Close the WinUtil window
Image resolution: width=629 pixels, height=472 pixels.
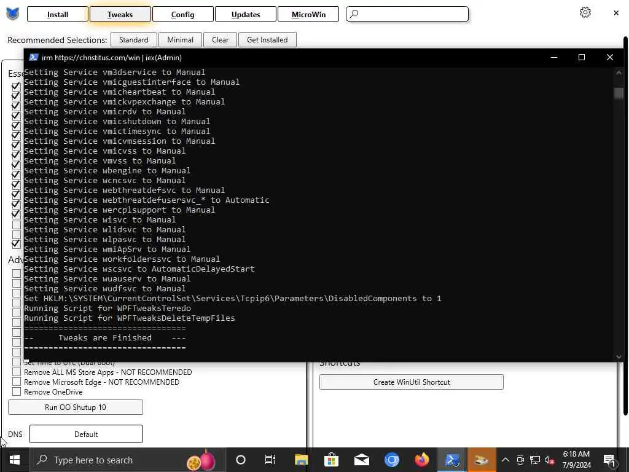616,14
